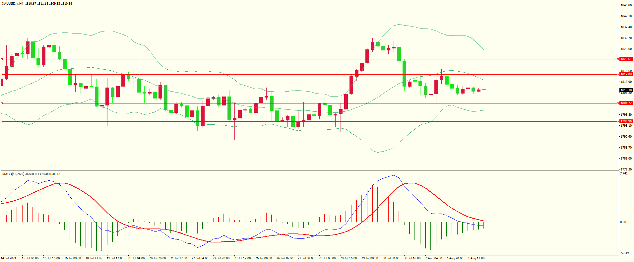
Task: Select left handle of the 1804.72 line
Action: point(2,103)
